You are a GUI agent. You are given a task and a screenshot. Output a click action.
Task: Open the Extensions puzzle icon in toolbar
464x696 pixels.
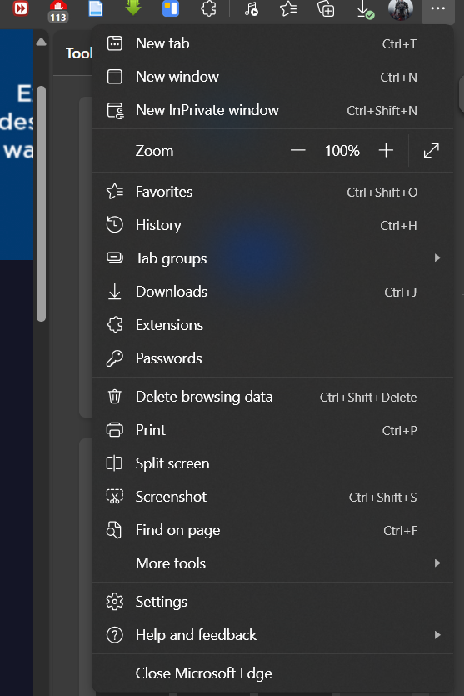click(208, 8)
